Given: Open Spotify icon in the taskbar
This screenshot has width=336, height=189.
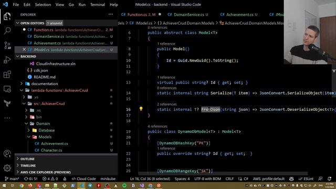Looking at the screenshot, I should pos(124,185).
